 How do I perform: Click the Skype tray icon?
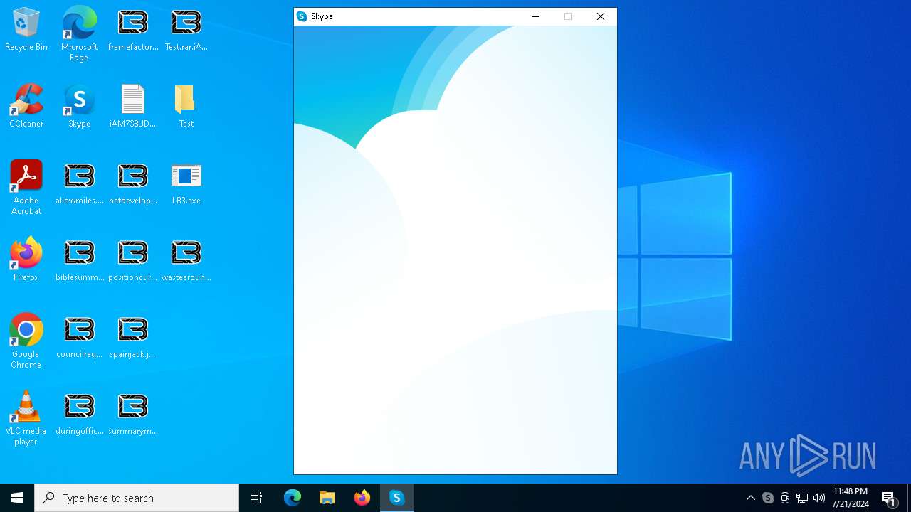tap(768, 498)
